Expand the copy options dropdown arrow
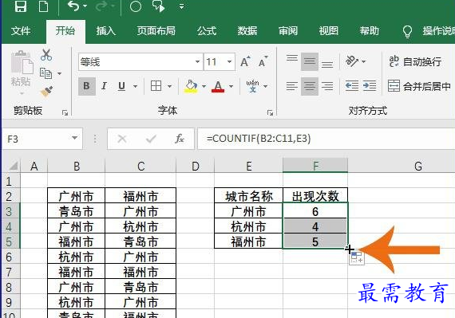 [x=60, y=73]
